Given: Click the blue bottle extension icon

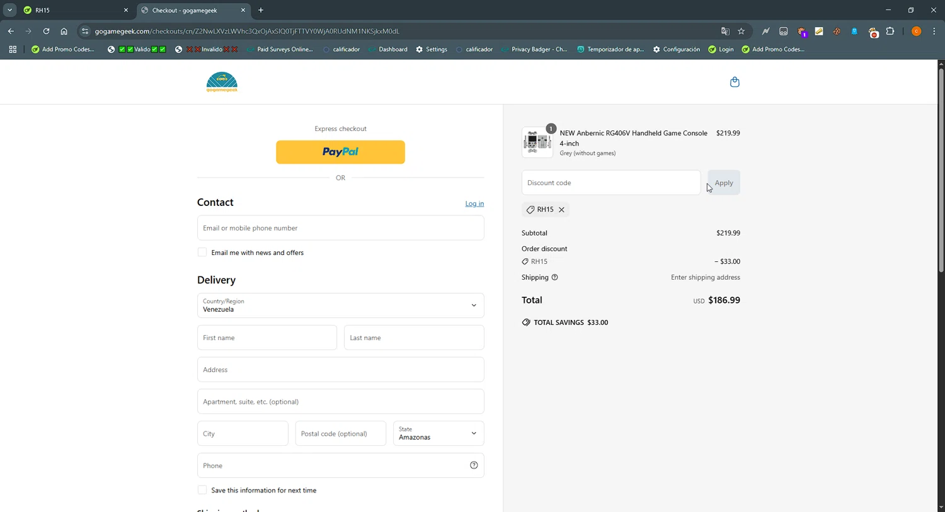Looking at the screenshot, I should tap(854, 31).
